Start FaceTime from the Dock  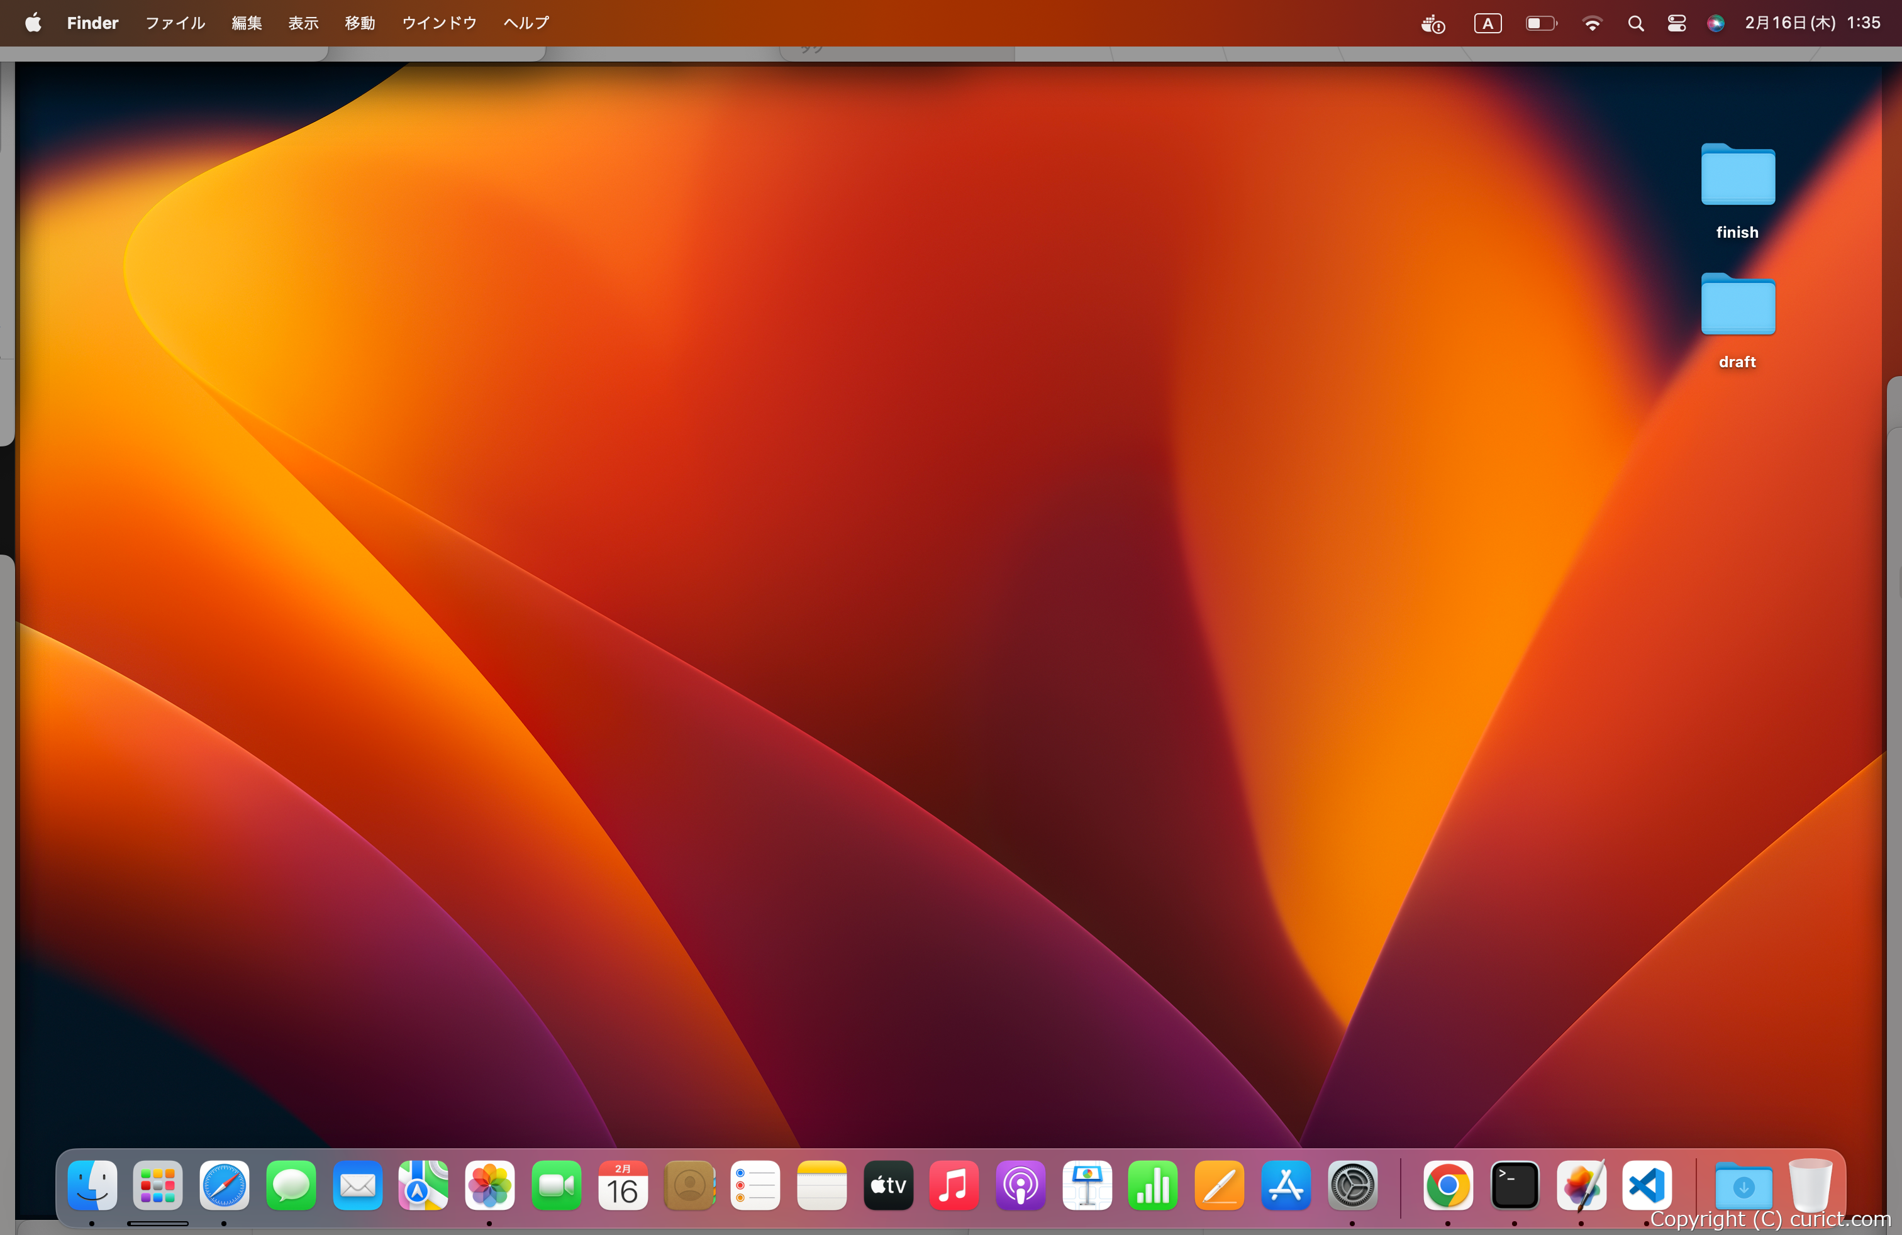click(556, 1185)
